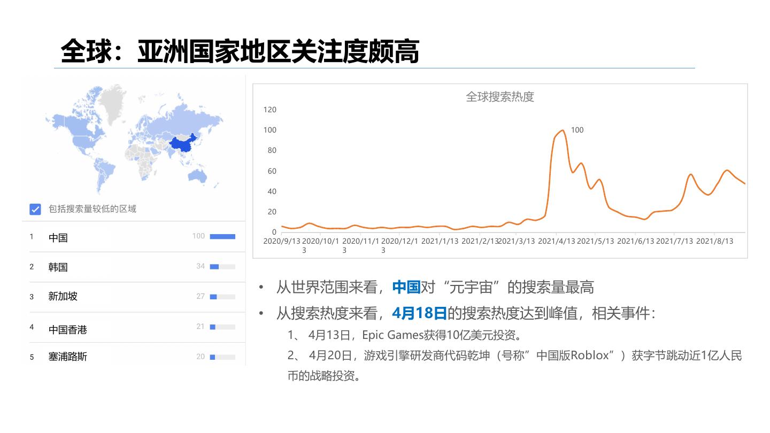
Task: Click the search interest bar for 塞浦路斯
Action: pos(222,357)
